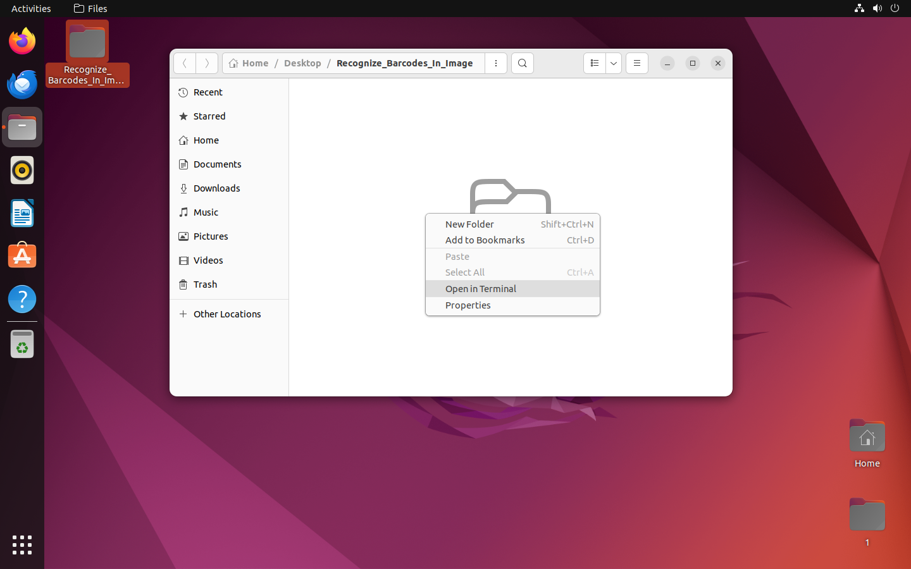Choose Open in Terminal from context menu
This screenshot has width=911, height=569.
click(481, 289)
